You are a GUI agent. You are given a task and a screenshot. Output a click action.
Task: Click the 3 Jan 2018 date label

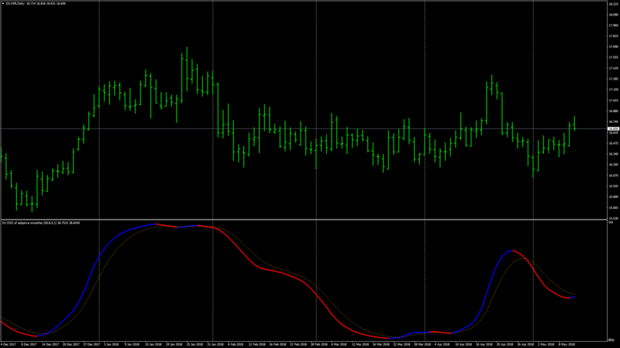point(111,344)
